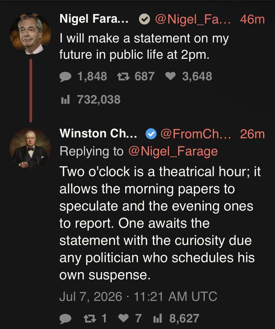Click the retweet icon on Farage's tweet
Viewport: 275px width, 329px height.
123,77
